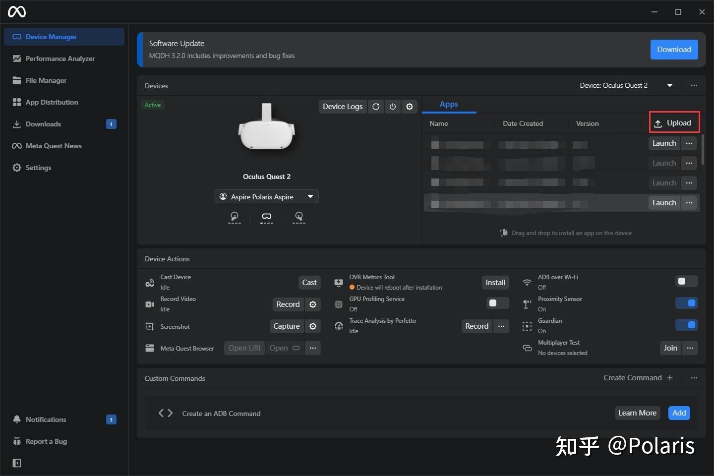The image size is (714, 476).
Task: Click the right controller battery icon
Action: point(299,217)
